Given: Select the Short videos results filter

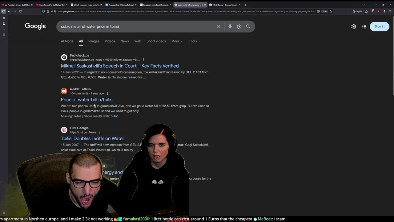Looking at the screenshot, I should [156, 41].
